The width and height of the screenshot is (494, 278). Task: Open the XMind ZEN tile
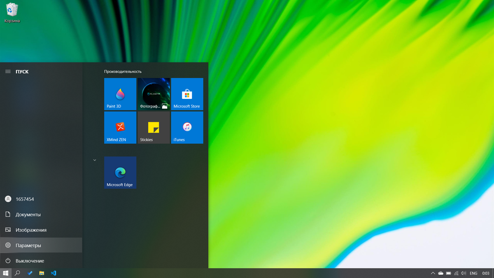pyautogui.click(x=120, y=127)
